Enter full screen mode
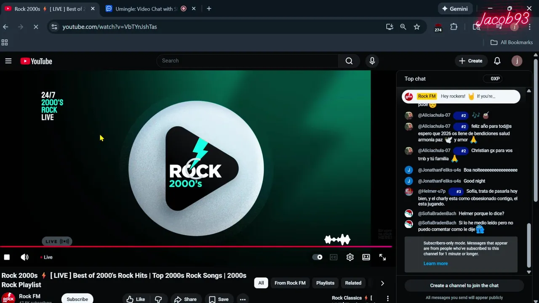Image resolution: width=539 pixels, height=303 pixels. (x=382, y=257)
